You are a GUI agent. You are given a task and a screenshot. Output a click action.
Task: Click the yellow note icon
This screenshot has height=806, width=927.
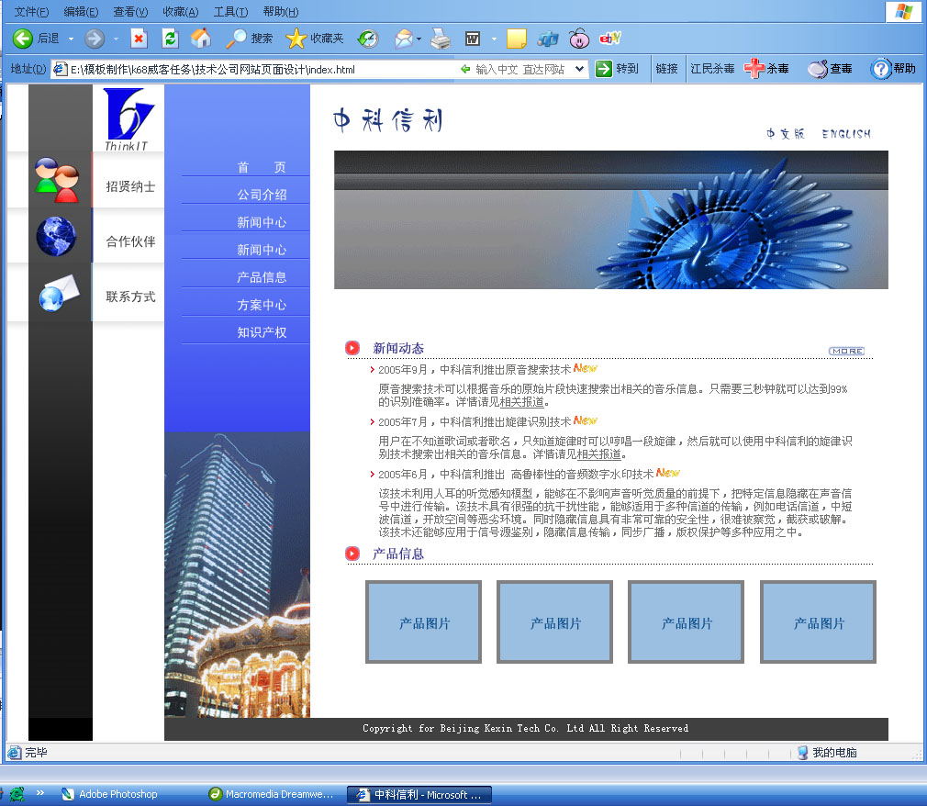pyautogui.click(x=516, y=39)
